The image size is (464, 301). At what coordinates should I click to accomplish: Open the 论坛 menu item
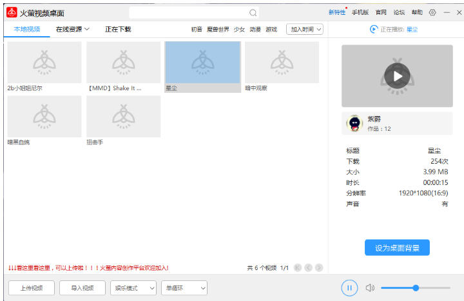pyautogui.click(x=399, y=12)
